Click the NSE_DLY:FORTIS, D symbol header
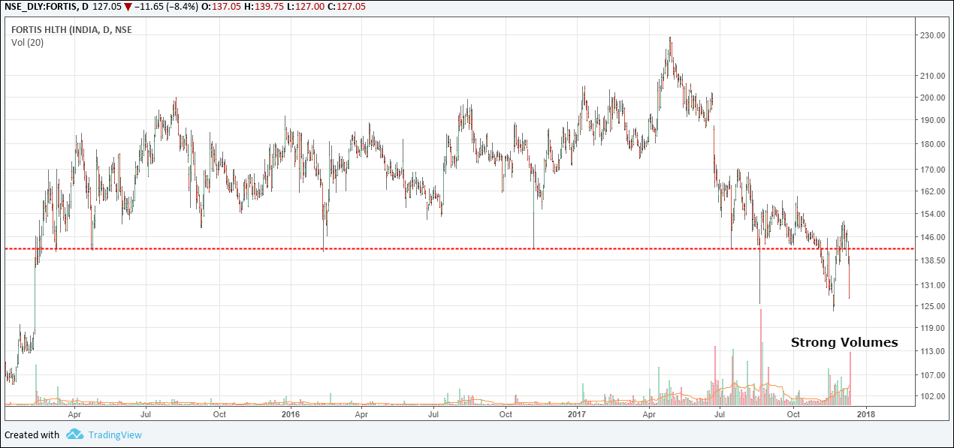This screenshot has width=954, height=448. [x=46, y=7]
